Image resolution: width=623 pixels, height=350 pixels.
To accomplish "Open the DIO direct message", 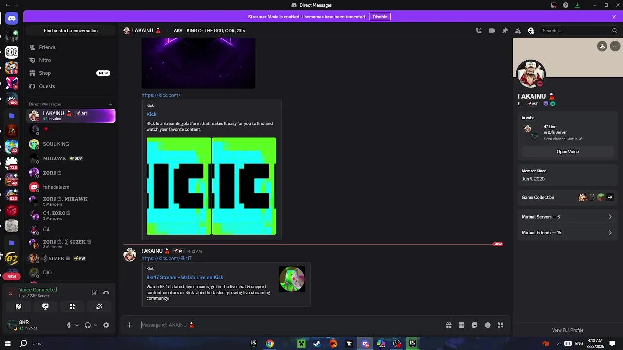I will pos(71,272).
